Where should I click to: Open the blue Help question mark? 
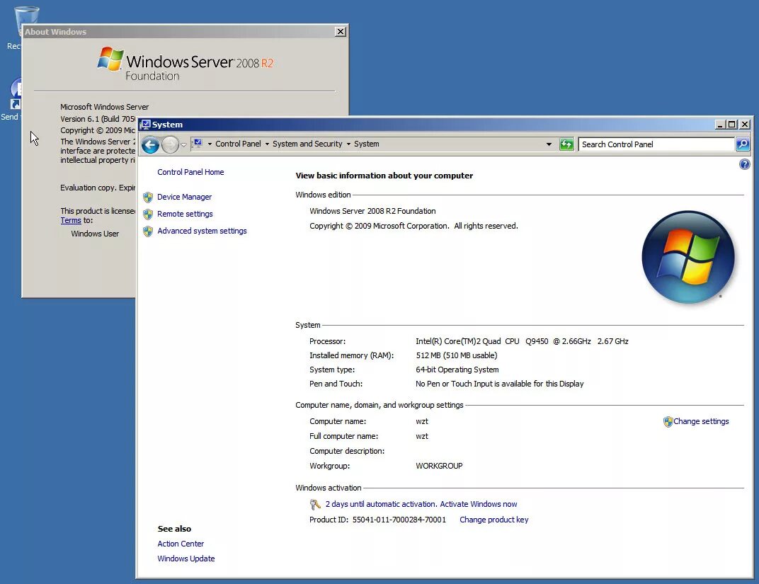(744, 164)
